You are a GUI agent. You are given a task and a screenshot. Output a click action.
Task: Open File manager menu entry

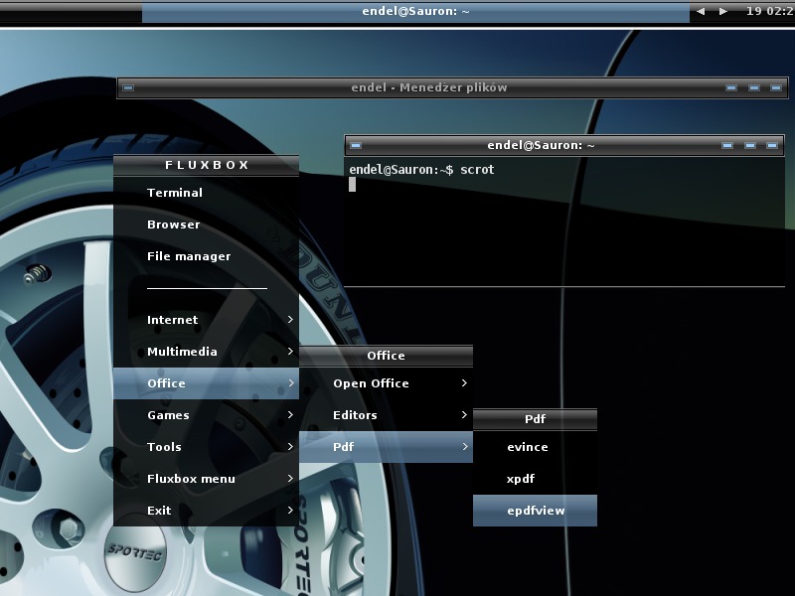(x=206, y=256)
